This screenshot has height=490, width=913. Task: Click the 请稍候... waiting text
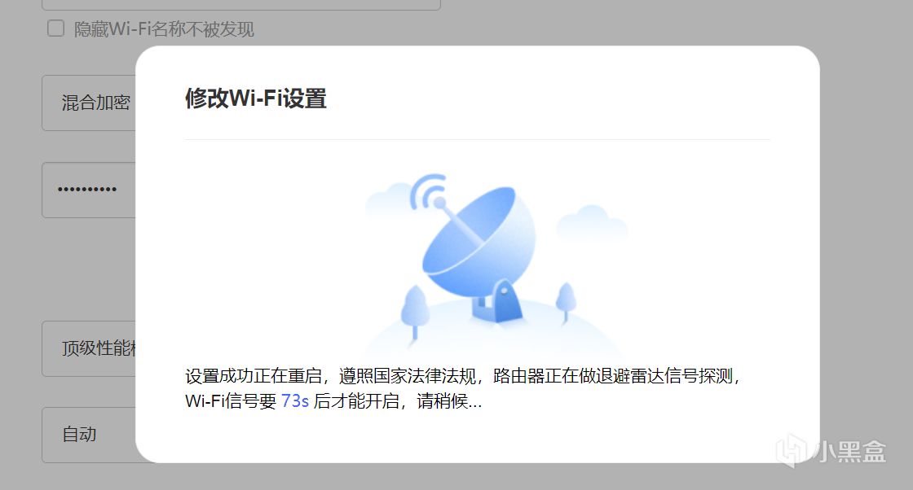[449, 401]
